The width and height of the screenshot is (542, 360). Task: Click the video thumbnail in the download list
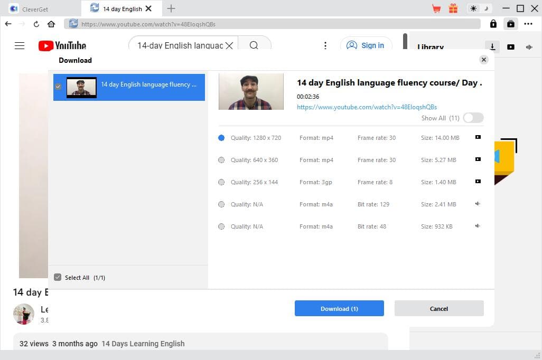point(80,87)
